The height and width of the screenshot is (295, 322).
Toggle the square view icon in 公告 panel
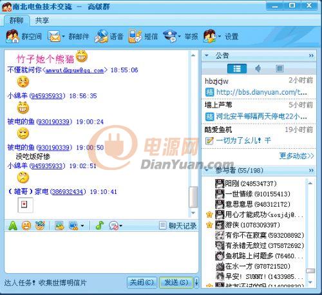pyautogui.click(x=279, y=69)
